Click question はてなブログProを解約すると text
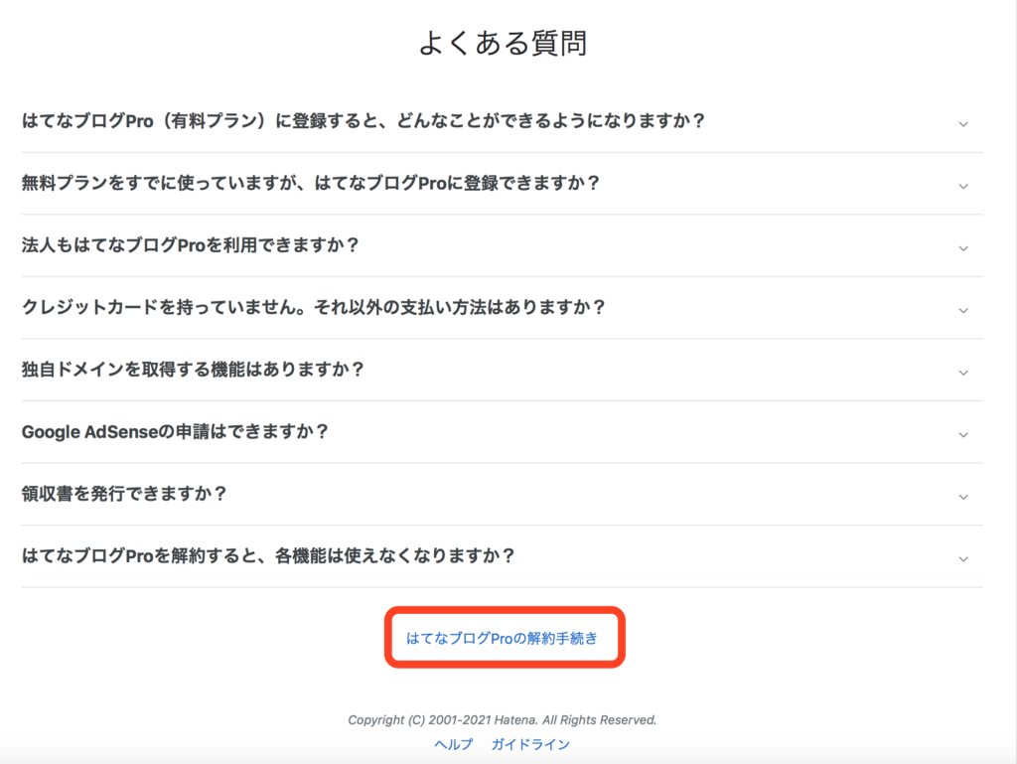The image size is (1017, 764). (x=268, y=555)
